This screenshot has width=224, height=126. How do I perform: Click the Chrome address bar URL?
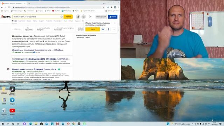43,7
